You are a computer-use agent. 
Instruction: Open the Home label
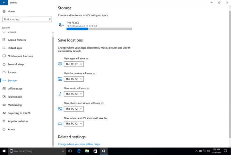click(11, 11)
